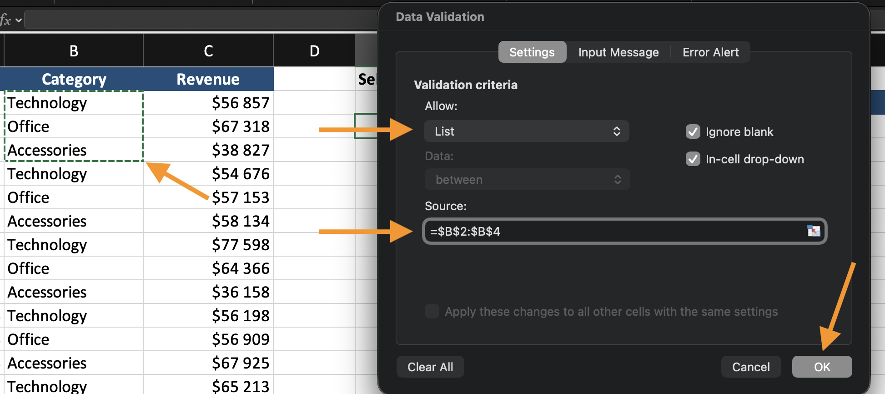Select the Settings tab
The height and width of the screenshot is (394, 885).
532,52
